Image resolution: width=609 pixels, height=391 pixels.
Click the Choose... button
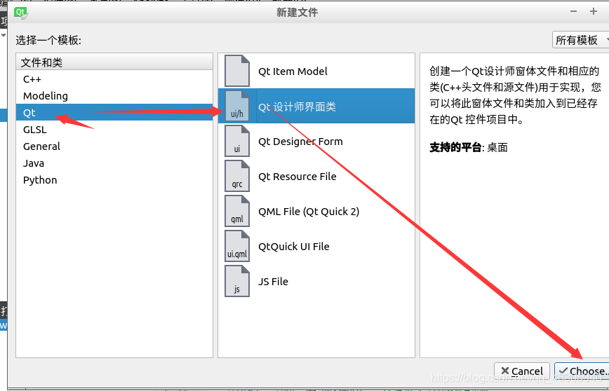(x=582, y=371)
